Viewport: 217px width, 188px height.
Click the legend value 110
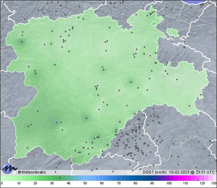186,183
